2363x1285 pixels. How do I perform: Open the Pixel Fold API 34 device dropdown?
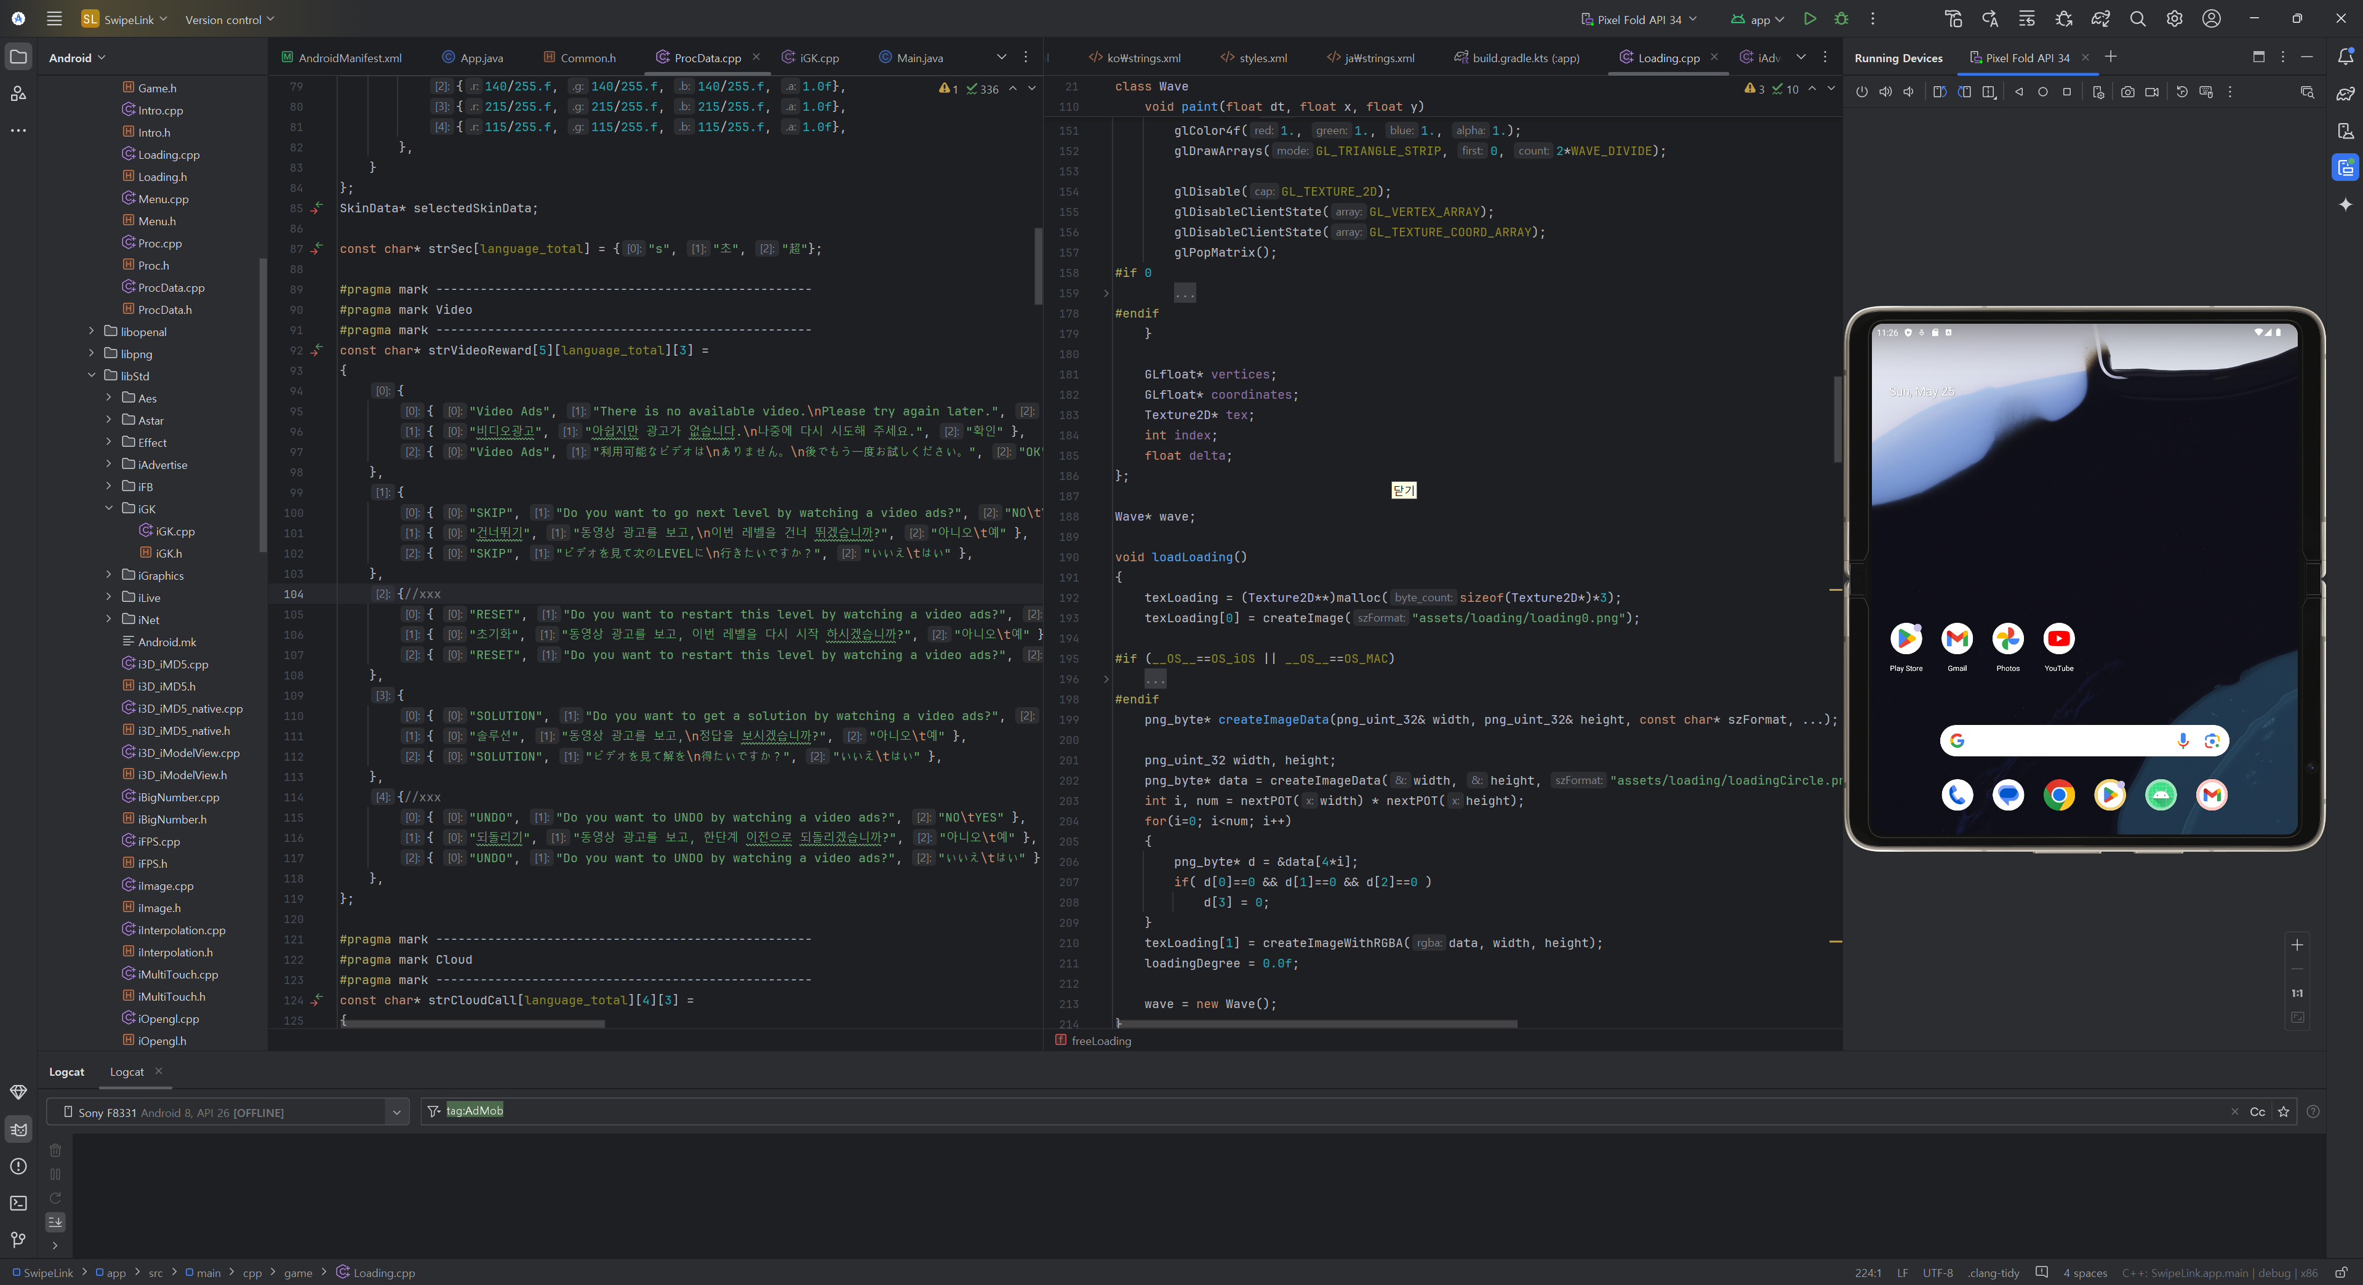[x=1638, y=19]
